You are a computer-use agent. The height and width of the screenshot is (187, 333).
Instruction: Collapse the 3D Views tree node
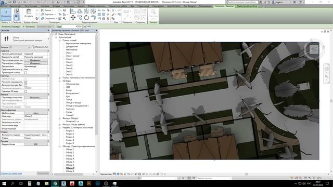(x=60, y=81)
